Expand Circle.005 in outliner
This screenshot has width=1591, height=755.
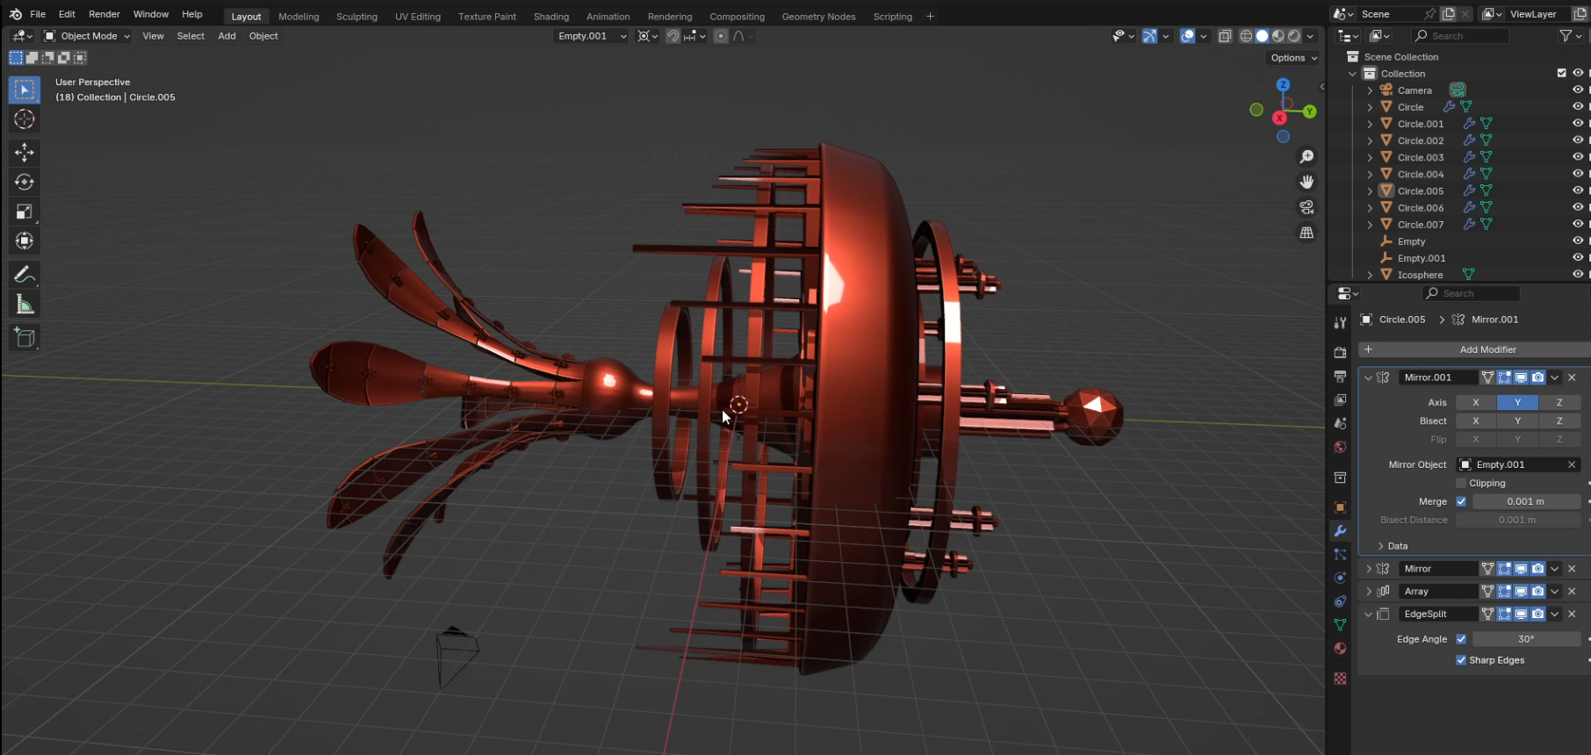coord(1370,191)
